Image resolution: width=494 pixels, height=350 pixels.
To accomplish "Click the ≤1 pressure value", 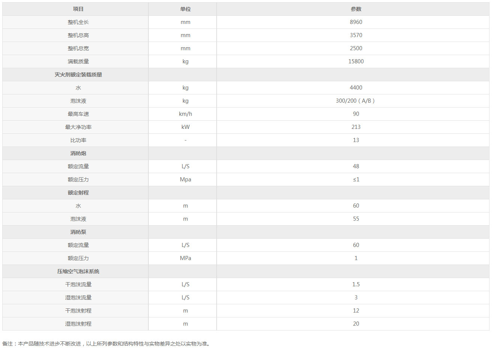I will tap(356, 179).
